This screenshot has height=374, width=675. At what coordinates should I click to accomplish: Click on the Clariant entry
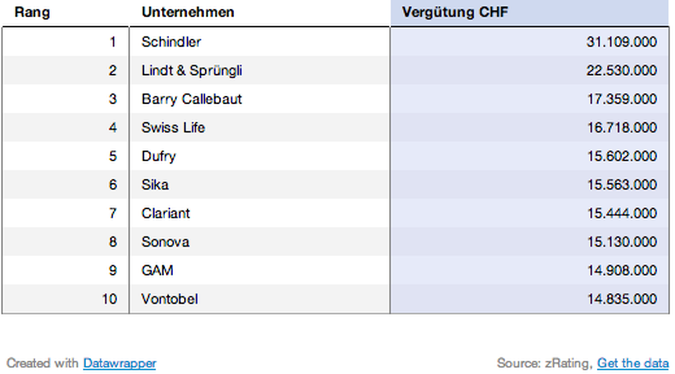tap(166, 213)
